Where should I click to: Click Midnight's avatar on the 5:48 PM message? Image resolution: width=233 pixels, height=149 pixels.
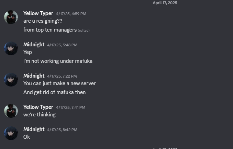pyautogui.click(x=11, y=48)
